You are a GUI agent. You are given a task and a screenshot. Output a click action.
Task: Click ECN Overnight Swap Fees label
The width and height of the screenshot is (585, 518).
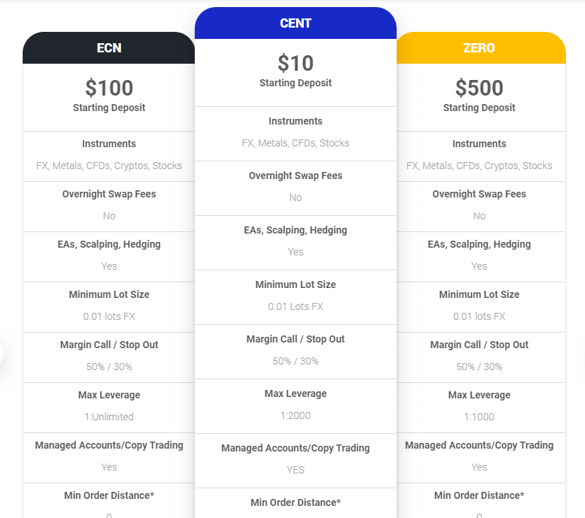(109, 194)
